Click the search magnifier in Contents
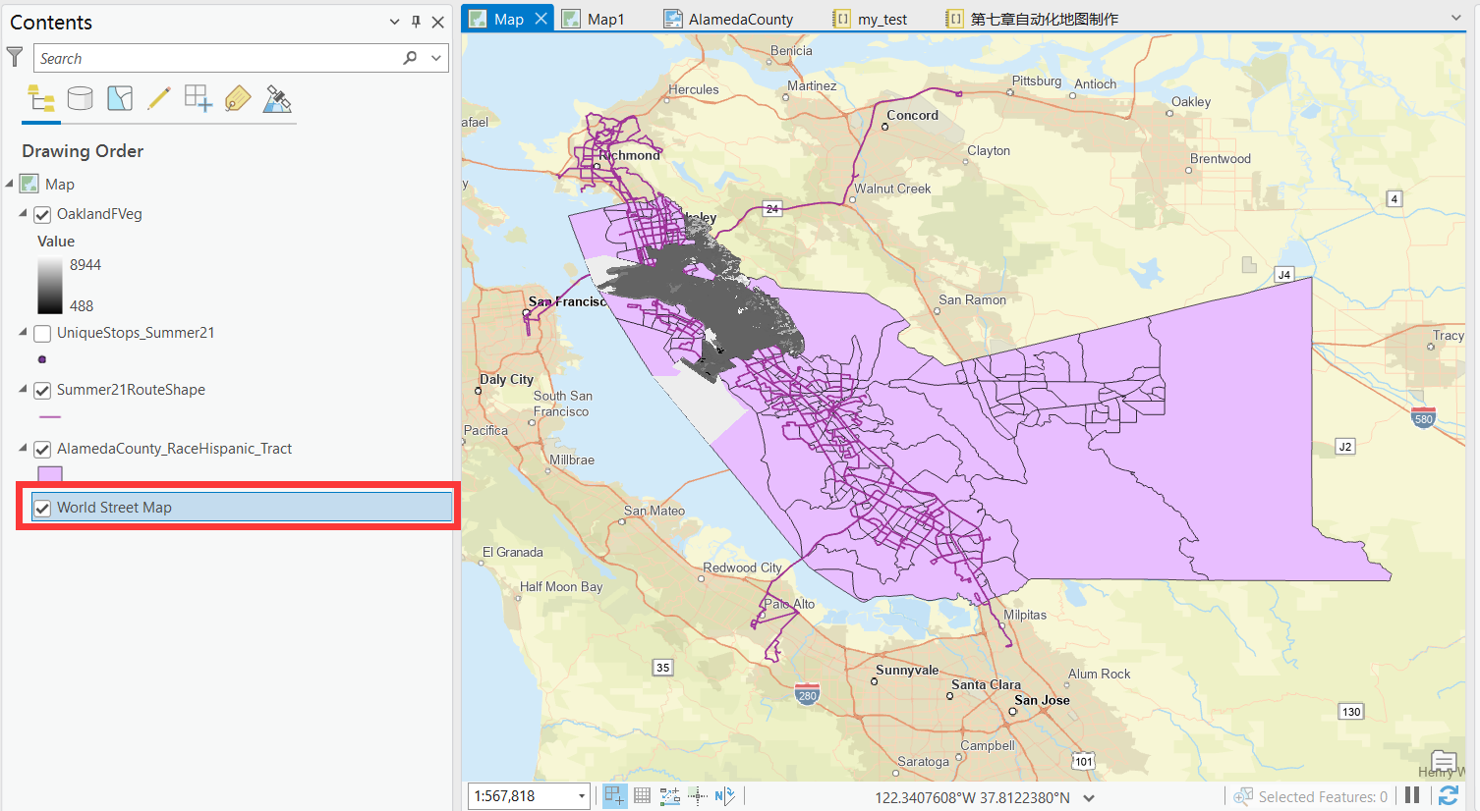The image size is (1480, 811). click(x=410, y=58)
